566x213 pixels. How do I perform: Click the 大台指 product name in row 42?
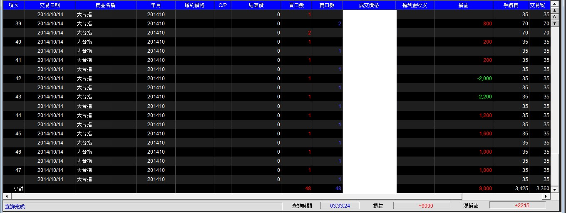coord(84,78)
